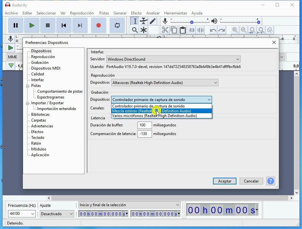This screenshot has height=229, width=302.
Task: Open the Ajuste Desactivado dropdown
Action: [x=57, y=214]
